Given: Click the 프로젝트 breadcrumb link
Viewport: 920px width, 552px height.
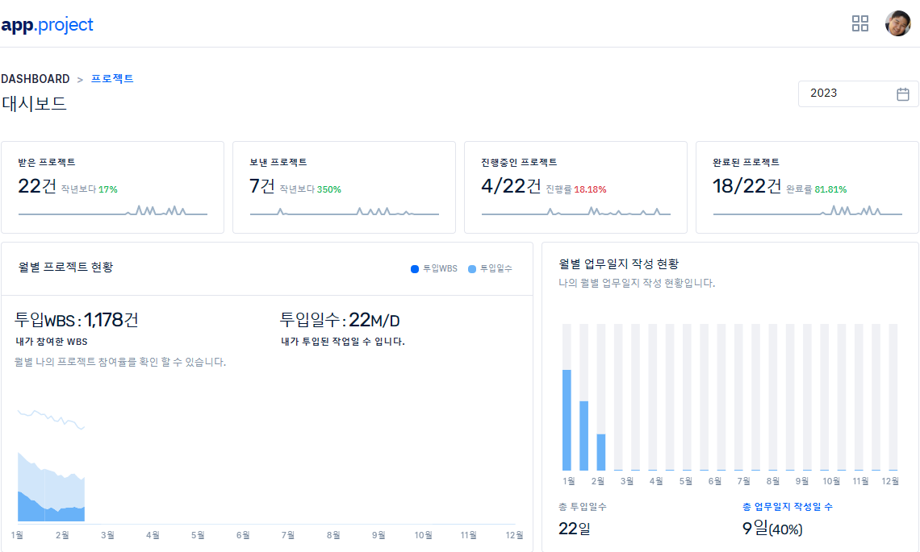Looking at the screenshot, I should point(112,79).
